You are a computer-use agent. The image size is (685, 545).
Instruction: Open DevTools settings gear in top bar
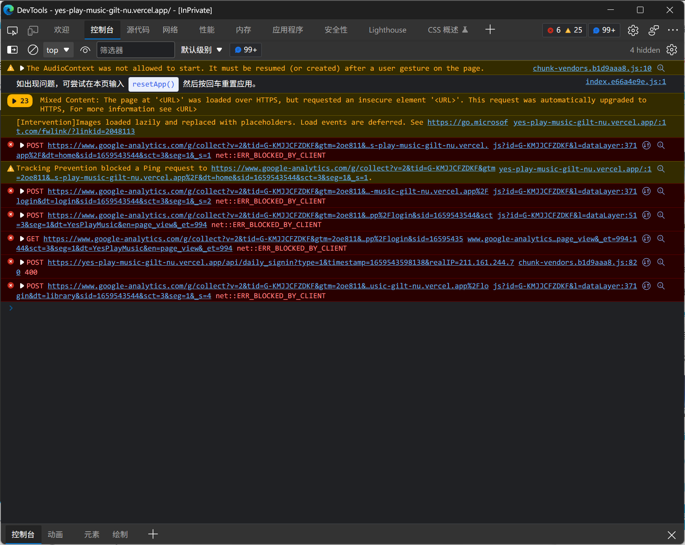633,30
